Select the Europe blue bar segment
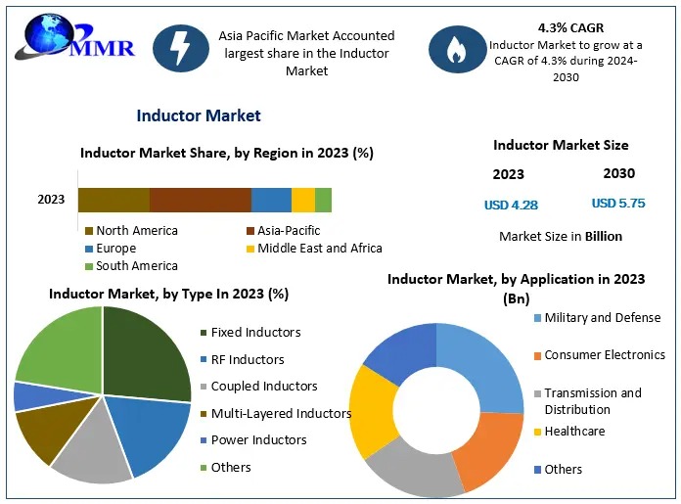The image size is (681, 504). click(271, 200)
